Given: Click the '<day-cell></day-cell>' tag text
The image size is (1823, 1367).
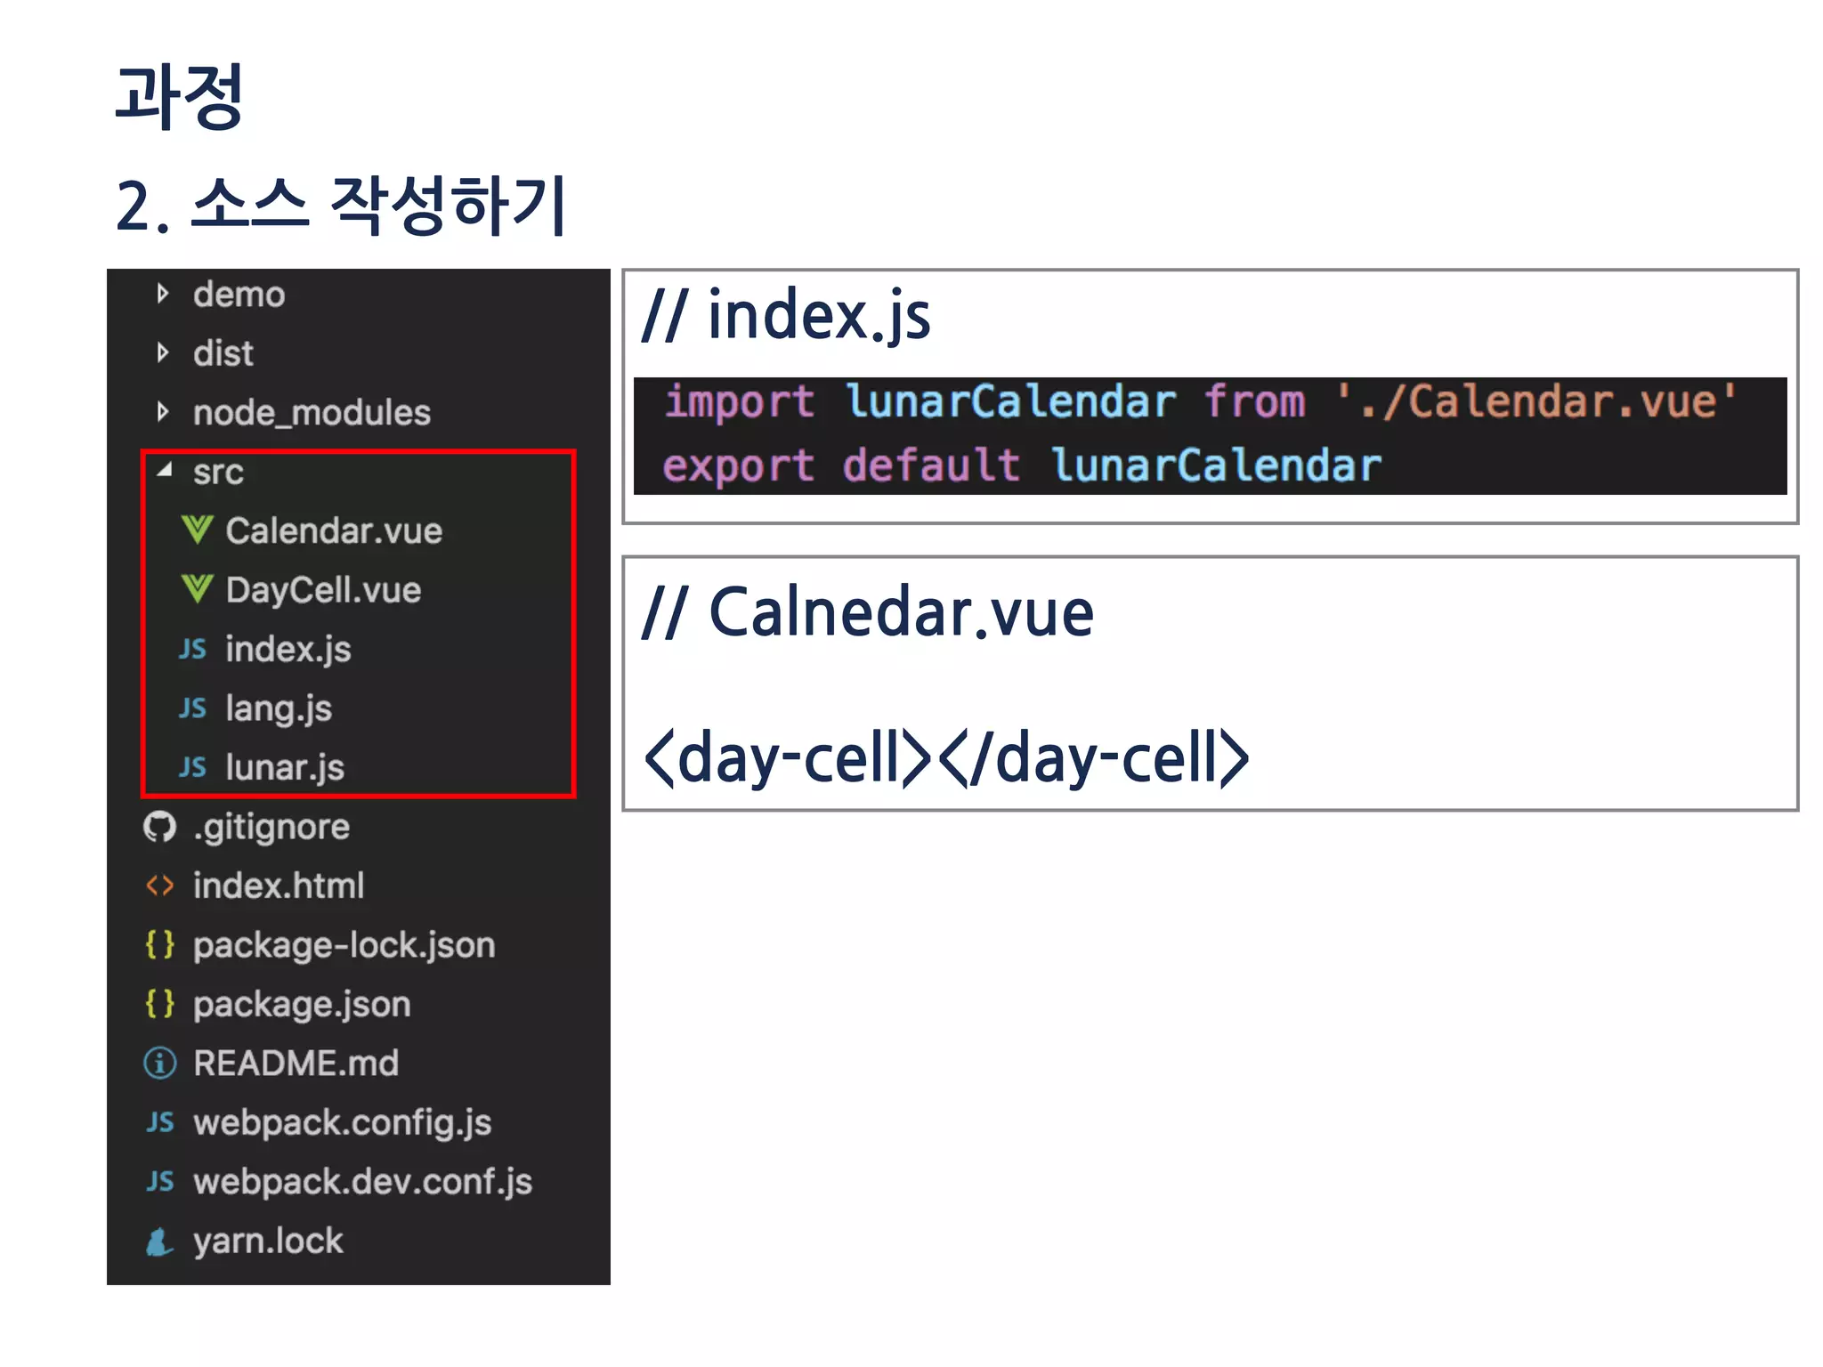Looking at the screenshot, I should 946,758.
